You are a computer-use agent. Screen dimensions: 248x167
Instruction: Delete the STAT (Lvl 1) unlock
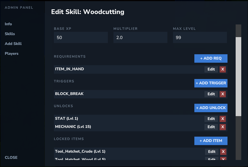point(222,119)
